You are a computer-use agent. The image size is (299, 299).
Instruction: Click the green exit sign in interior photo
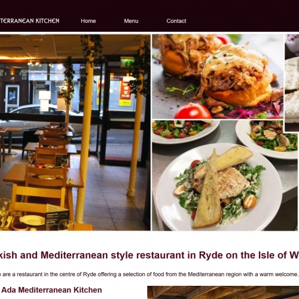coord(127,63)
